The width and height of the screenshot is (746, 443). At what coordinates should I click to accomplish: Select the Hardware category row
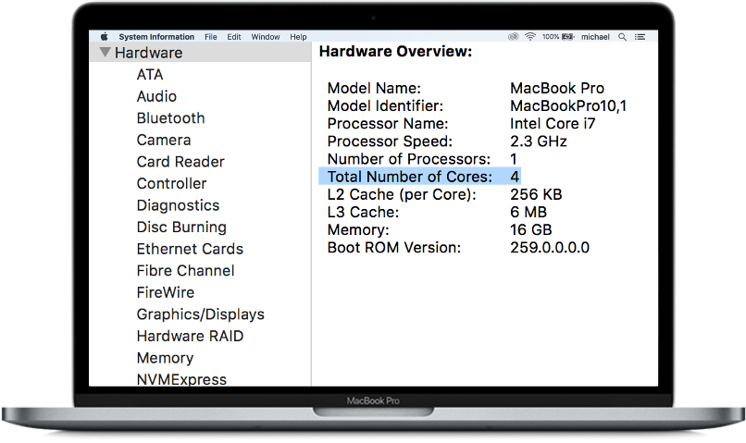pyautogui.click(x=200, y=53)
